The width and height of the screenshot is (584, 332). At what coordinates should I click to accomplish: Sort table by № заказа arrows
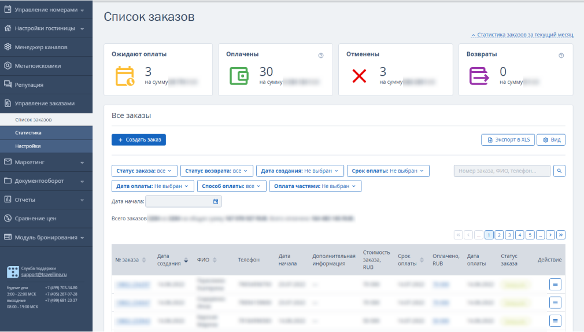click(144, 260)
